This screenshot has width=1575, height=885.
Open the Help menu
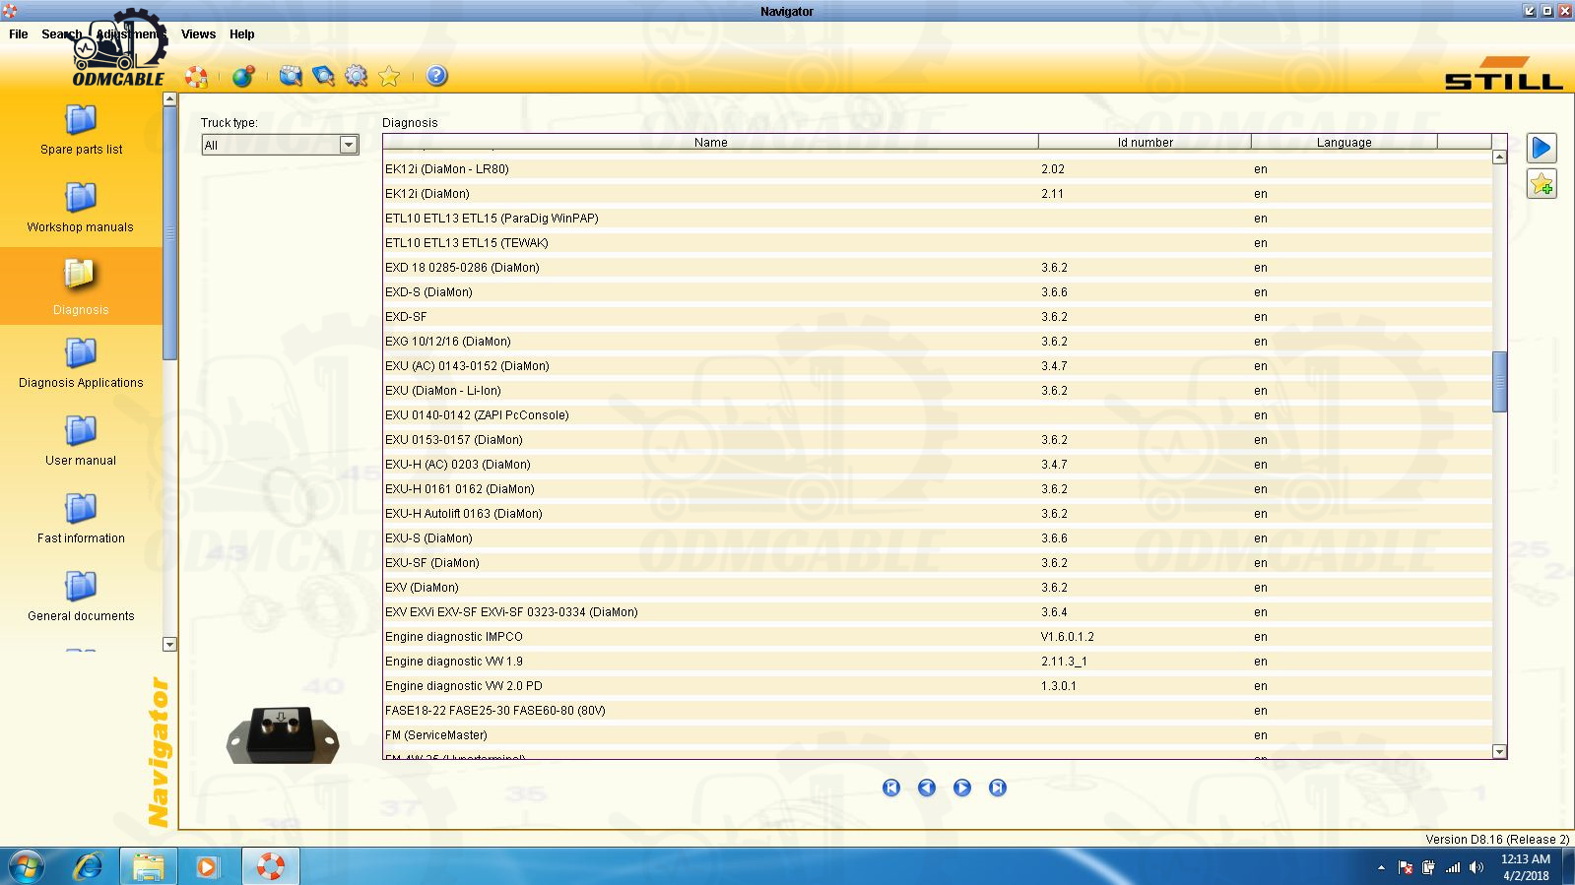(241, 33)
